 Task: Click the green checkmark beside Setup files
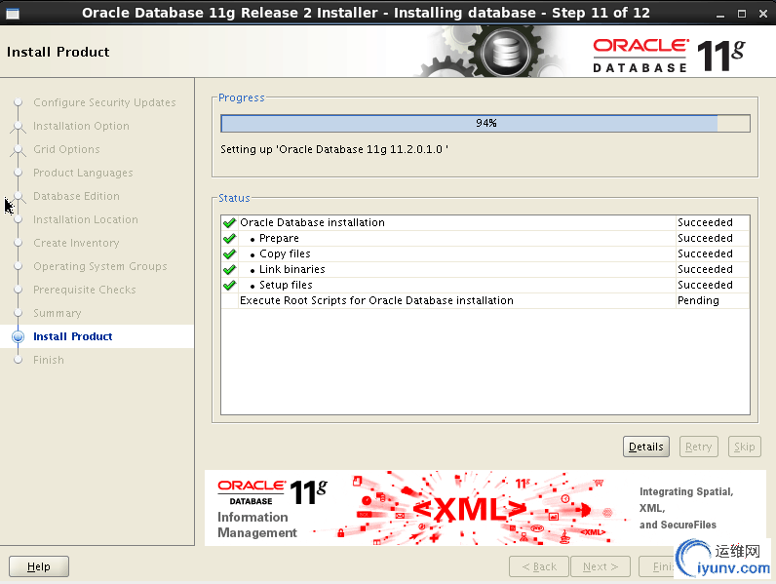(x=229, y=285)
